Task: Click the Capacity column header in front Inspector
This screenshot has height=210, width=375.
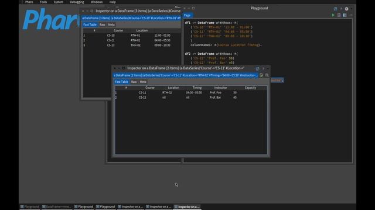Action: coord(250,87)
